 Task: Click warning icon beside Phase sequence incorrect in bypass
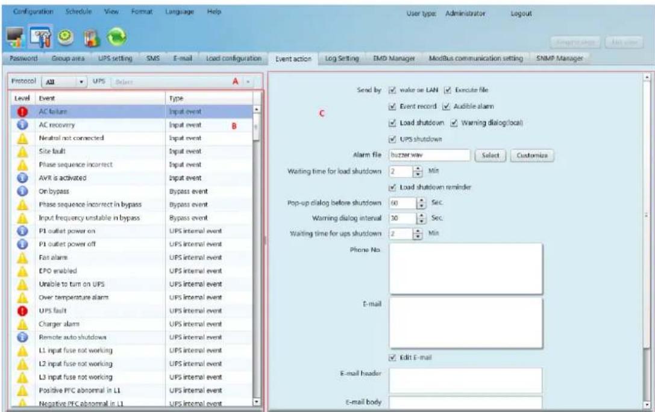click(22, 205)
